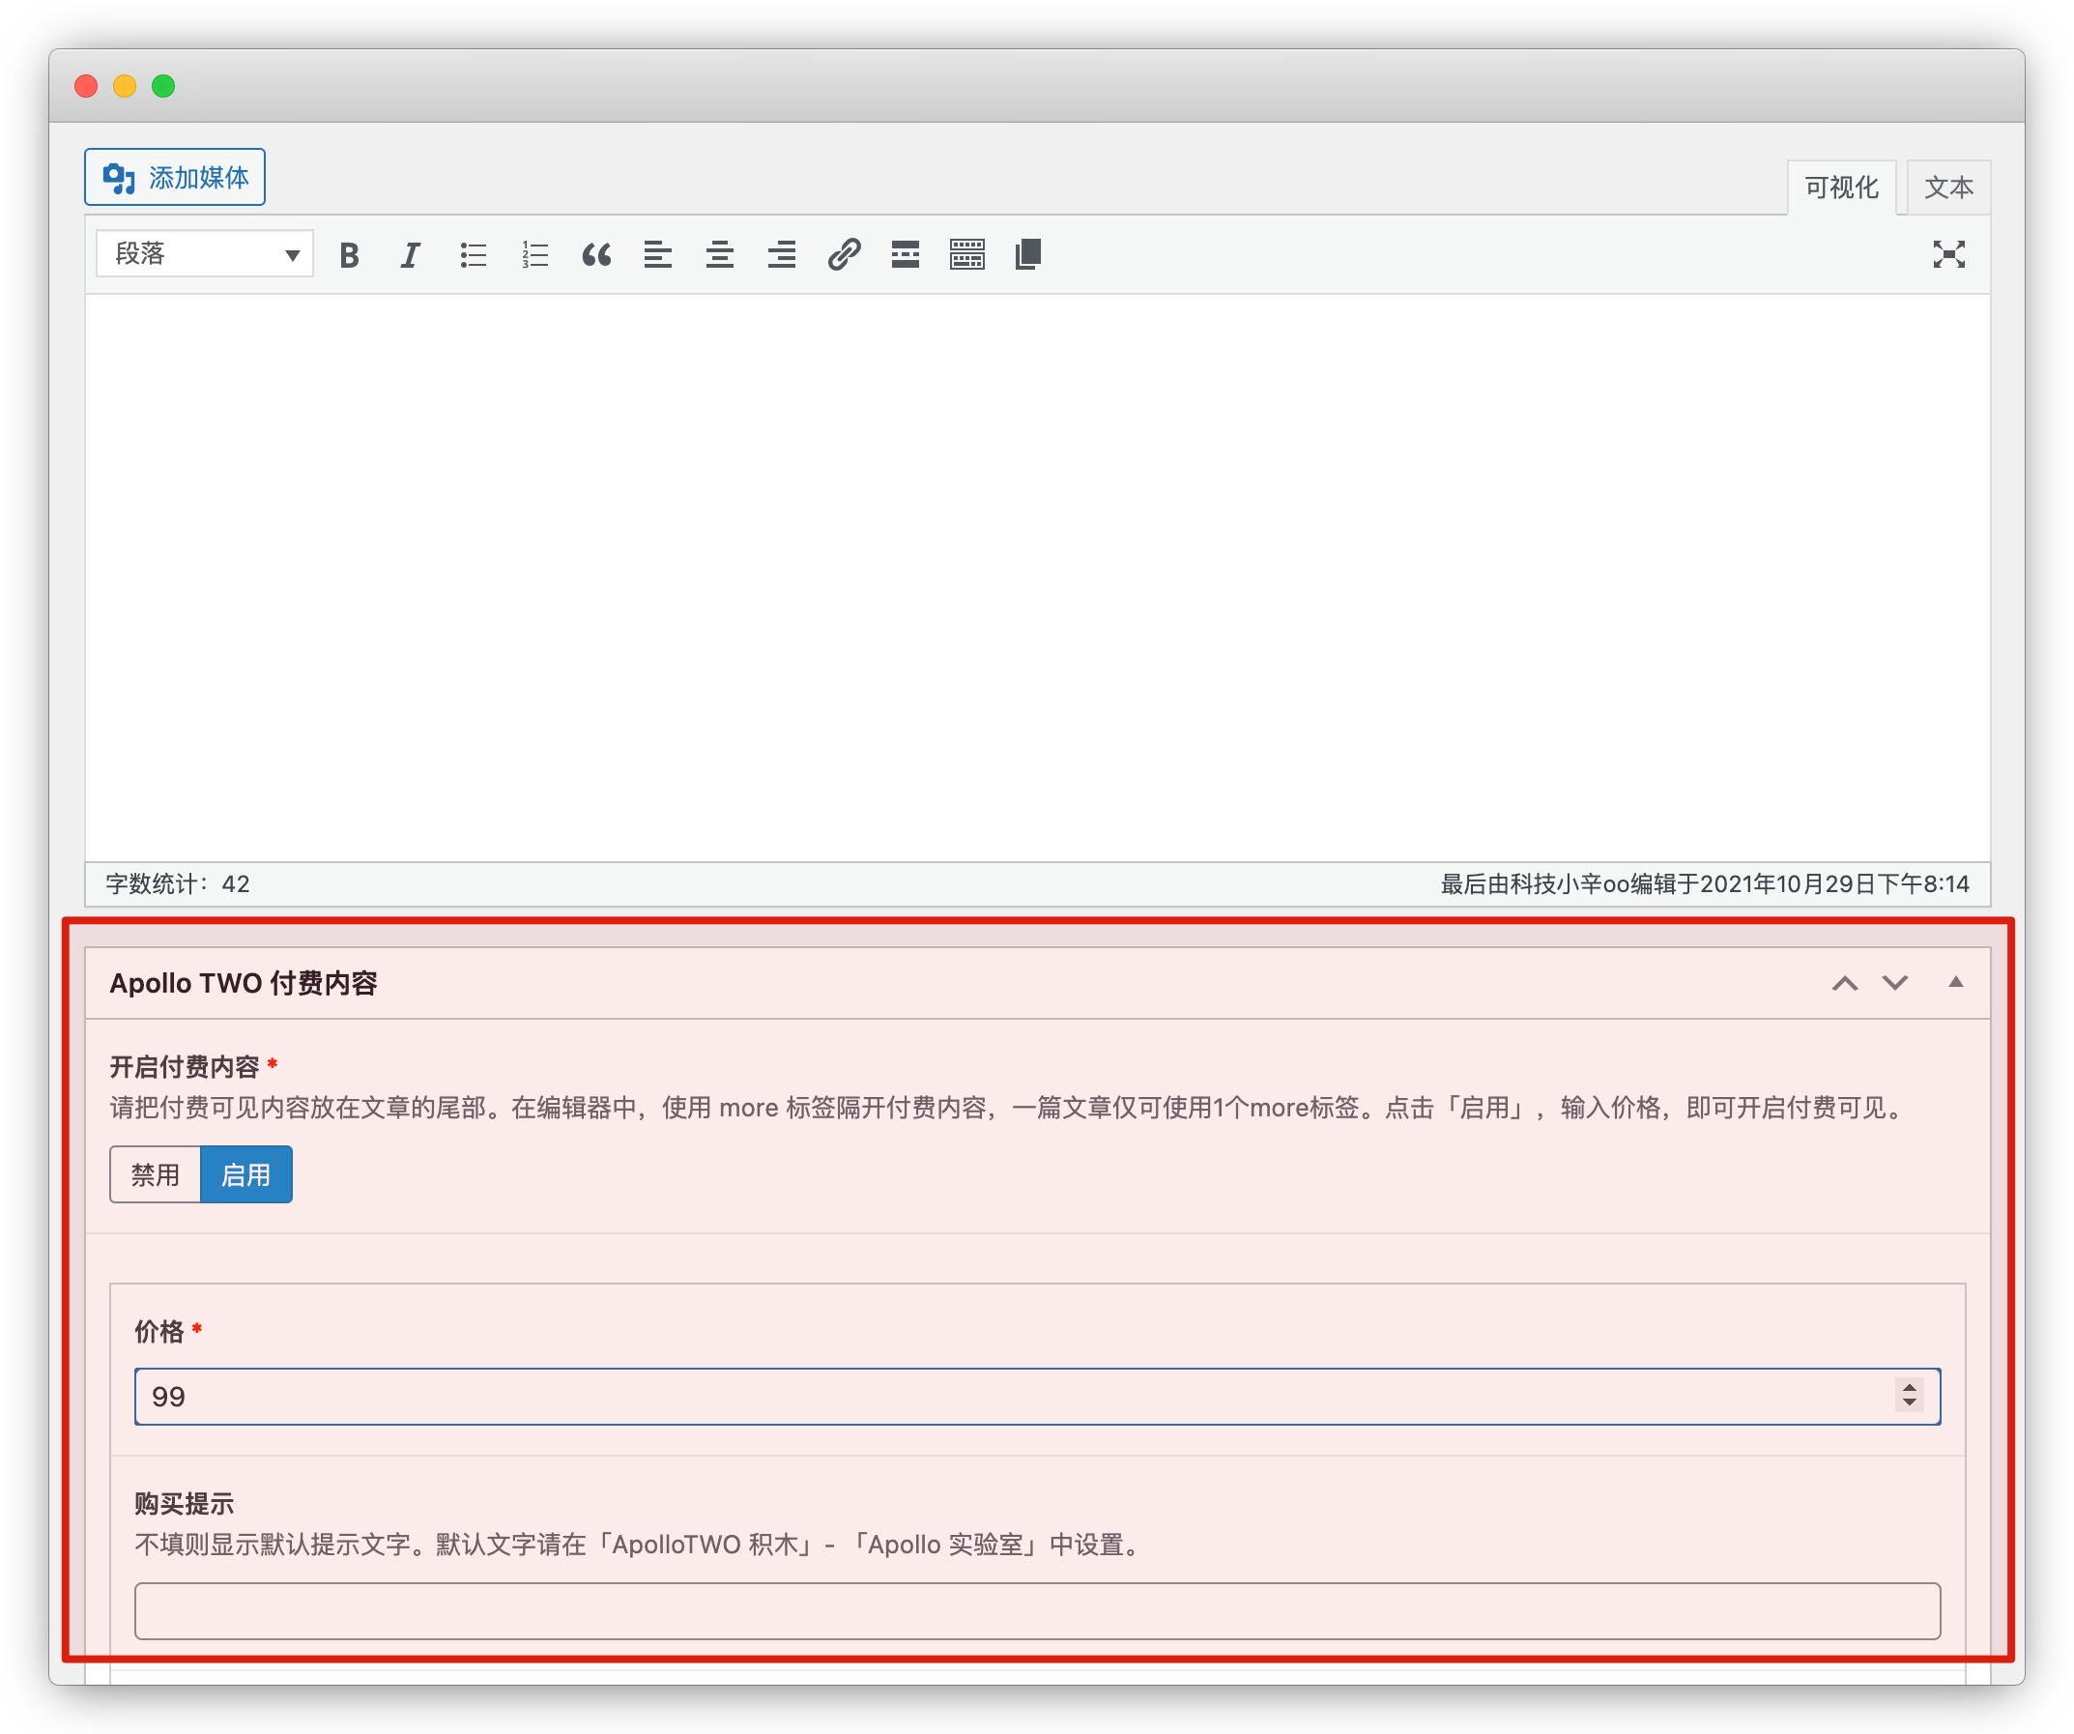
Task: Insert a numbered list
Action: (534, 256)
